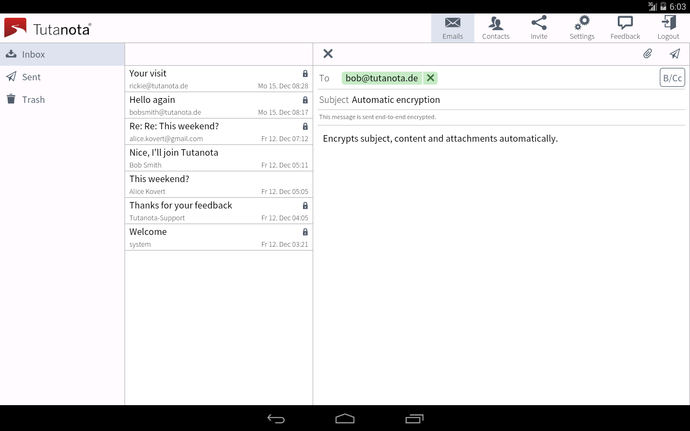
Task: Click the battery status icon
Action: [x=663, y=6]
